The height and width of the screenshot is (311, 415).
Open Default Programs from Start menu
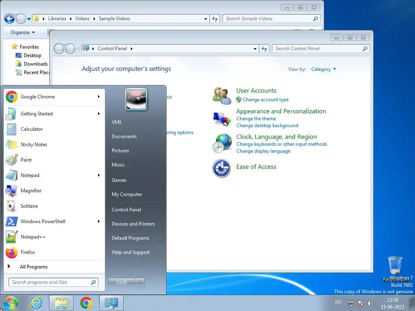coord(130,238)
